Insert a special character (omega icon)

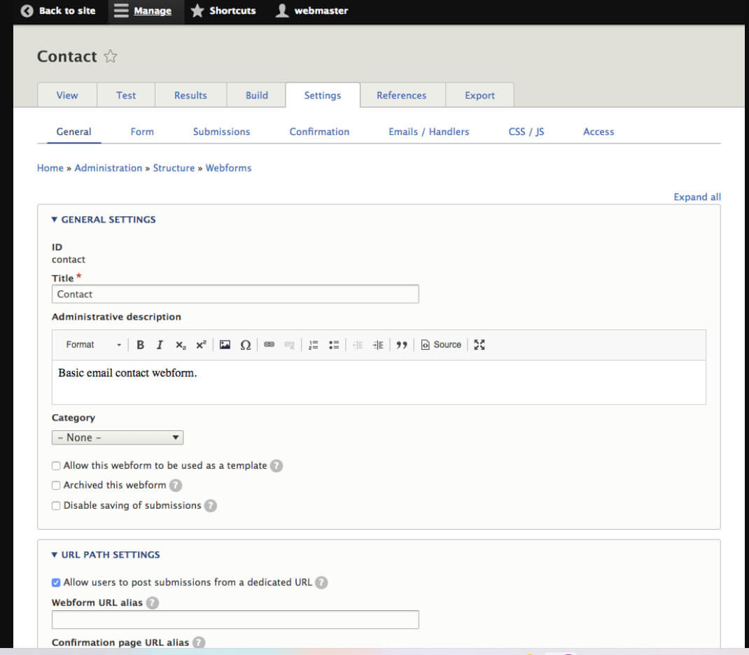[x=246, y=344]
